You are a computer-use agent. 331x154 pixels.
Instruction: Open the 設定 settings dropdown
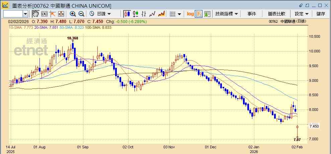click(302, 14)
